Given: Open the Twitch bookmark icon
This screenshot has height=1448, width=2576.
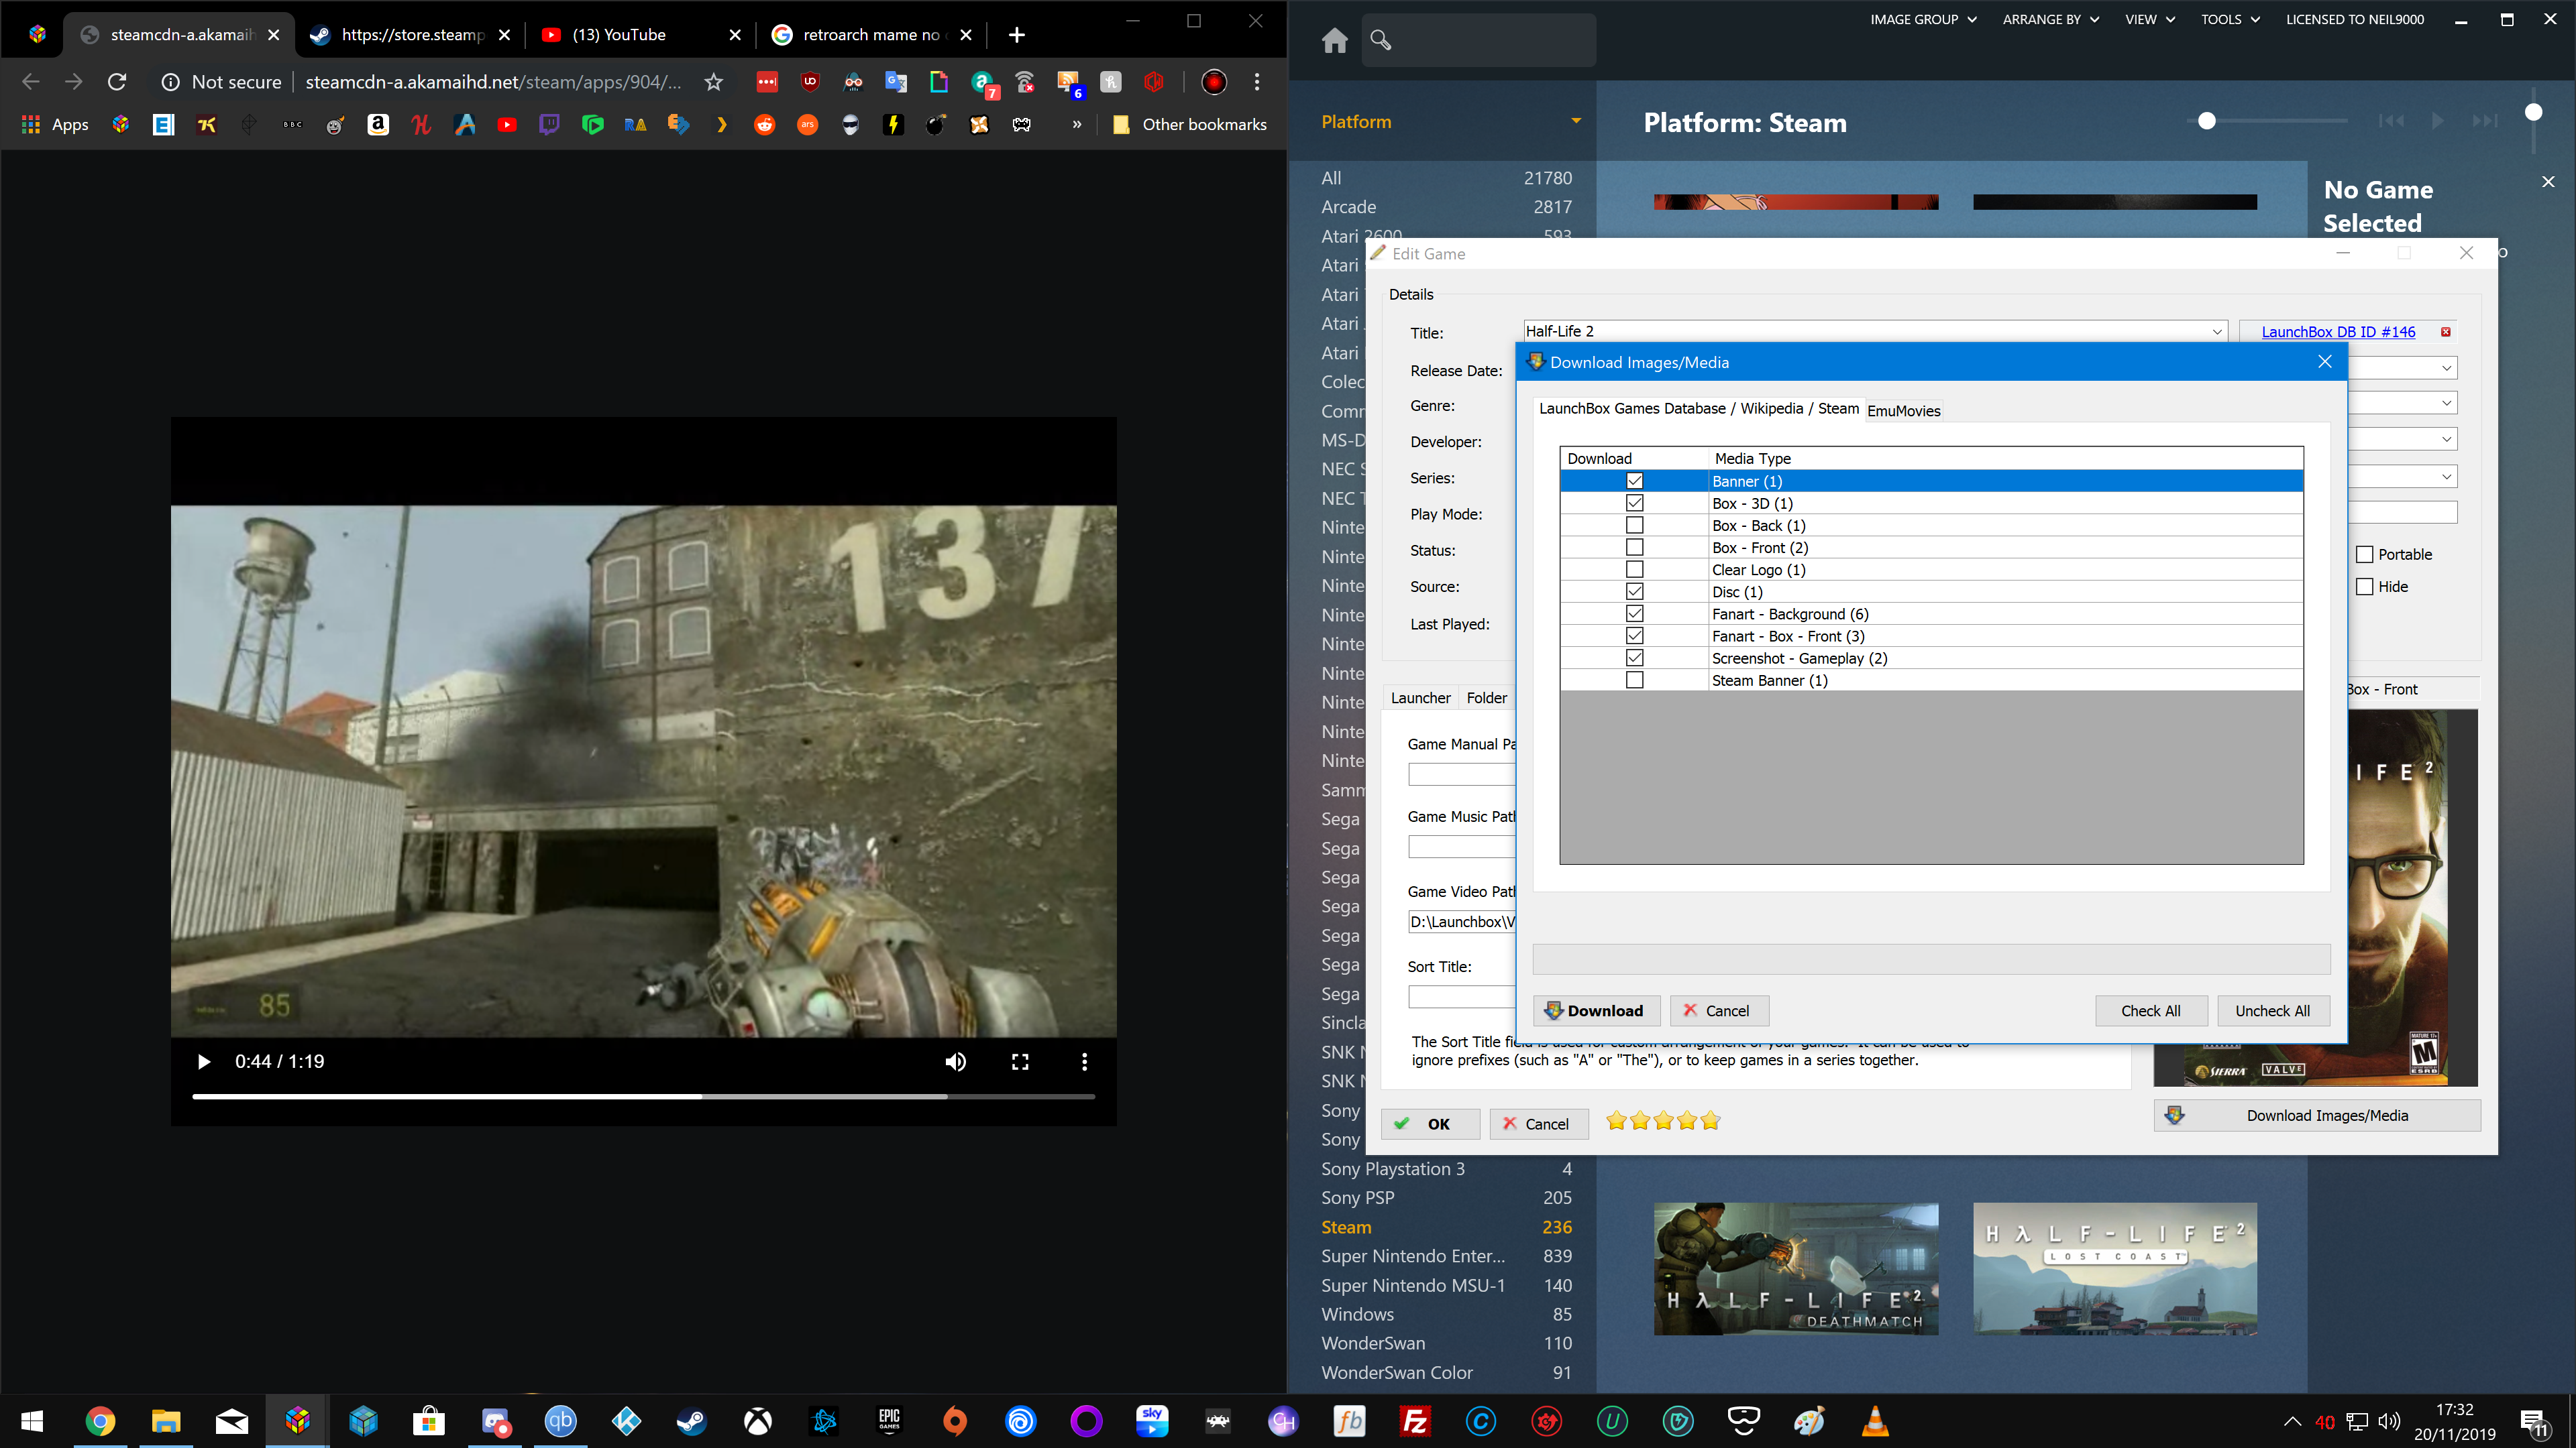Looking at the screenshot, I should coord(549,124).
